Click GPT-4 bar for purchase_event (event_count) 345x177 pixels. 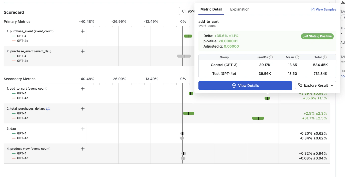(x=188, y=36)
